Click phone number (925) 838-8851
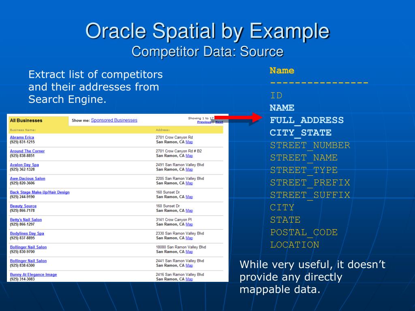415x311 pixels. click(22, 156)
